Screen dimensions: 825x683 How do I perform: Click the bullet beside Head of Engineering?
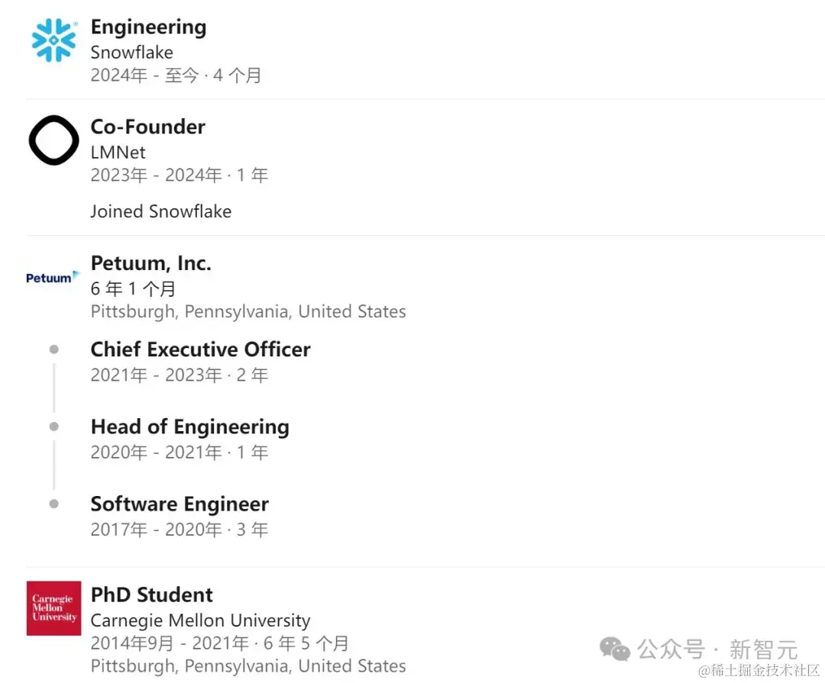53,427
